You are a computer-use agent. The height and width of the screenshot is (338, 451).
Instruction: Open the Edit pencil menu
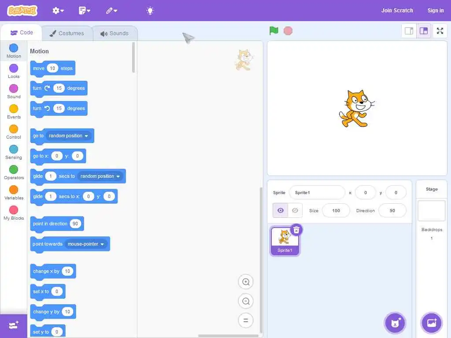[111, 11]
